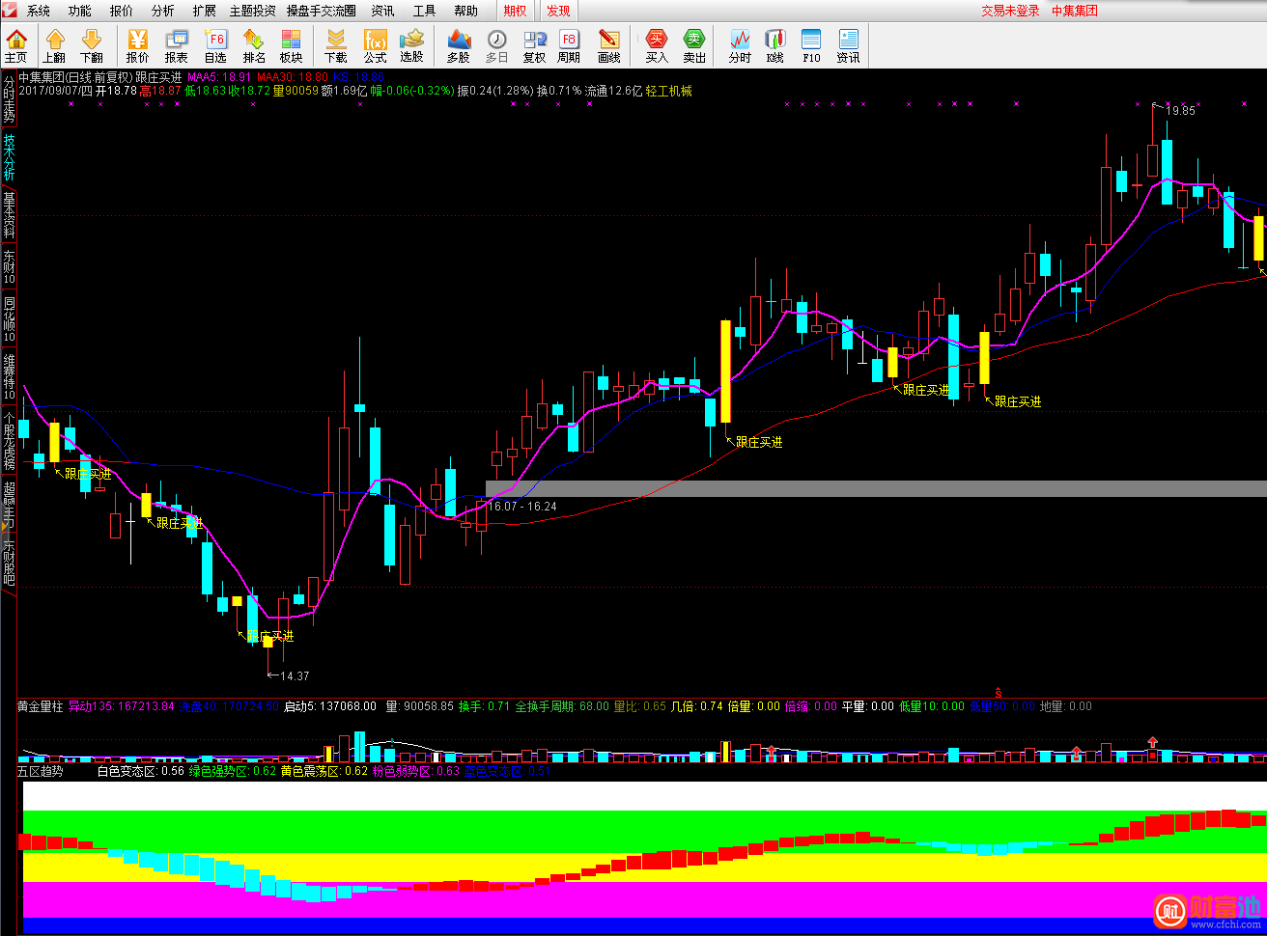This screenshot has width=1267, height=936.
Task: Click the 全换手周期: 68.00 value
Action: [562, 706]
